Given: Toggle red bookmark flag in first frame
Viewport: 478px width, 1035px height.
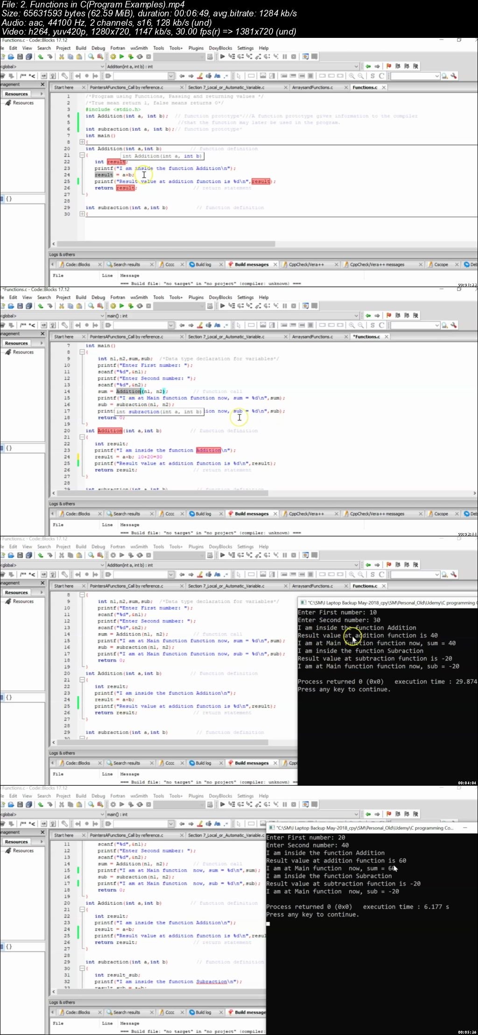Looking at the screenshot, I should coord(388,66).
